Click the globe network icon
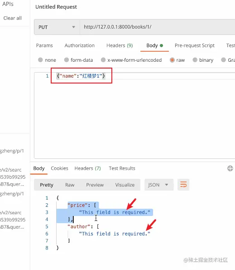 230,168
